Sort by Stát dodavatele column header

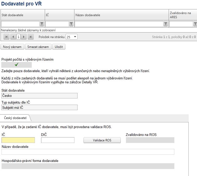tap(23, 15)
